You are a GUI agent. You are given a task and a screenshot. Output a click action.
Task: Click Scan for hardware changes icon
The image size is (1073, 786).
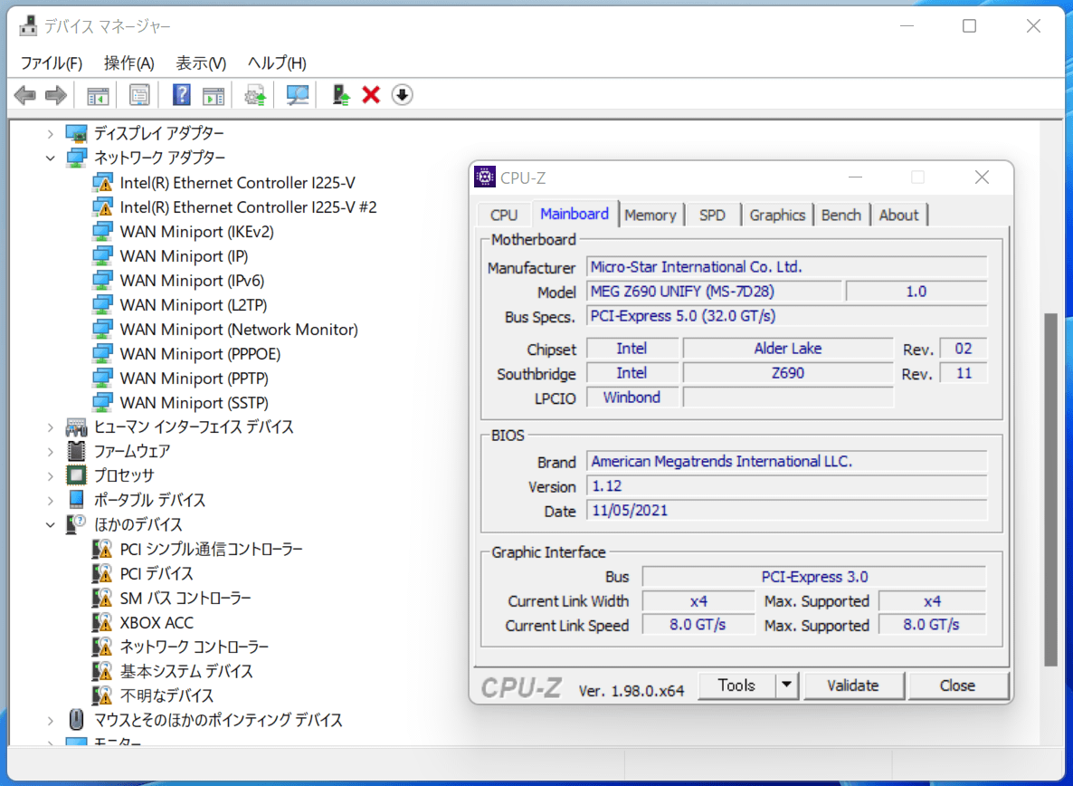point(298,95)
